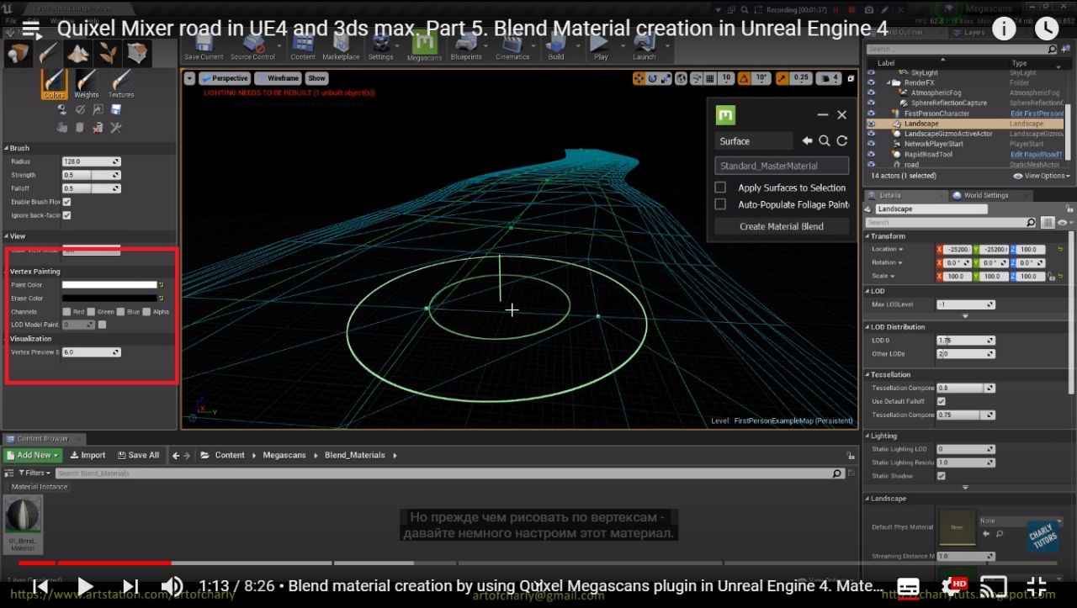Choose the Textures paint tool
This screenshot has height=608, width=1077.
click(121, 84)
